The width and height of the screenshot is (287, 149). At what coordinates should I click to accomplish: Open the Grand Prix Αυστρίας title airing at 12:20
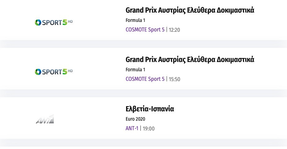click(x=190, y=10)
